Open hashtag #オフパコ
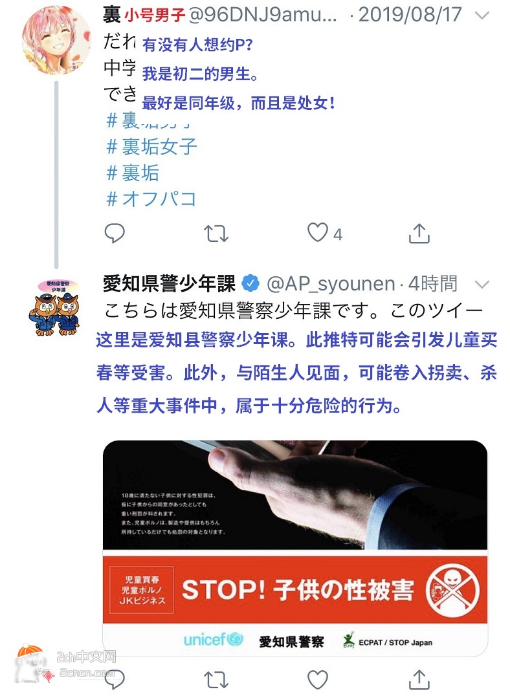 click(x=151, y=199)
